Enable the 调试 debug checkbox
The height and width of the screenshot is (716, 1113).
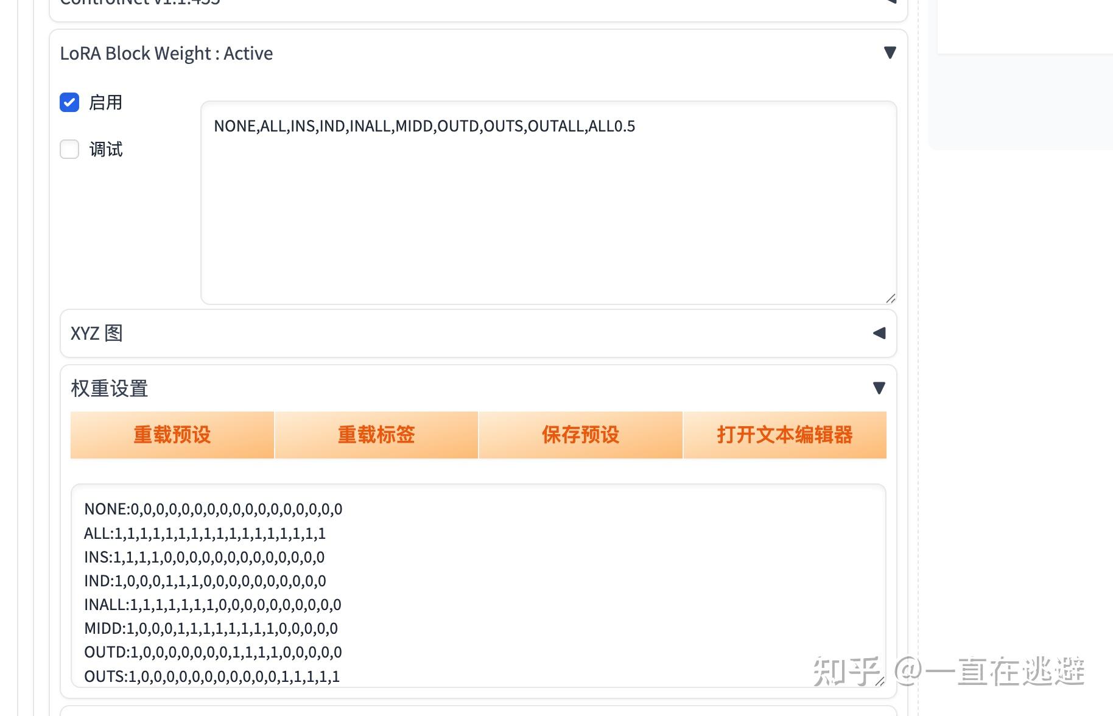pos(69,149)
